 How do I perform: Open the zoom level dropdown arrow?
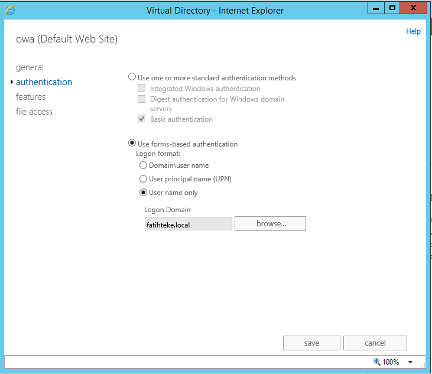coord(410,362)
